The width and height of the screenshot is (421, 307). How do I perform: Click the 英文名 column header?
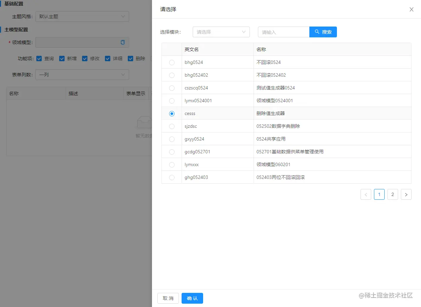218,49
